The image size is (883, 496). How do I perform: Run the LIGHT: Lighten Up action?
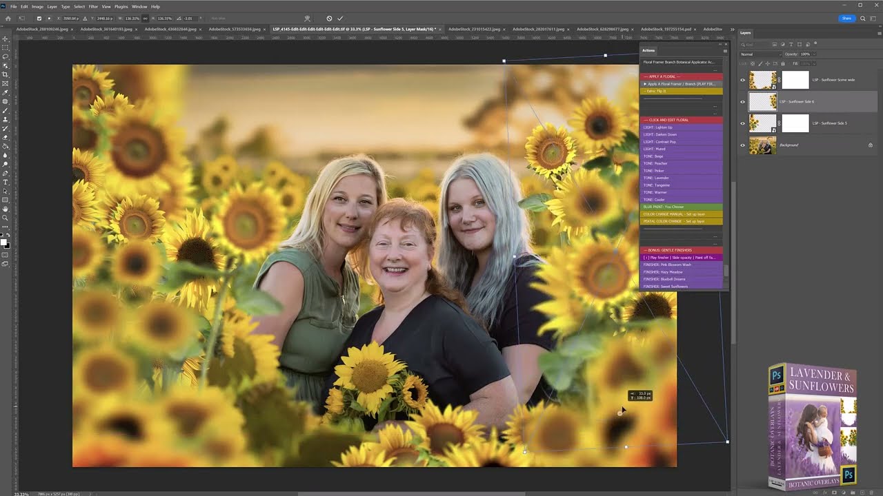[657, 127]
